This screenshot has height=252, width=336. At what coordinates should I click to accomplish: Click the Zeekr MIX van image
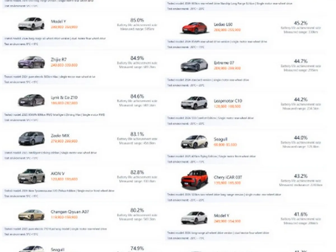point(31,138)
